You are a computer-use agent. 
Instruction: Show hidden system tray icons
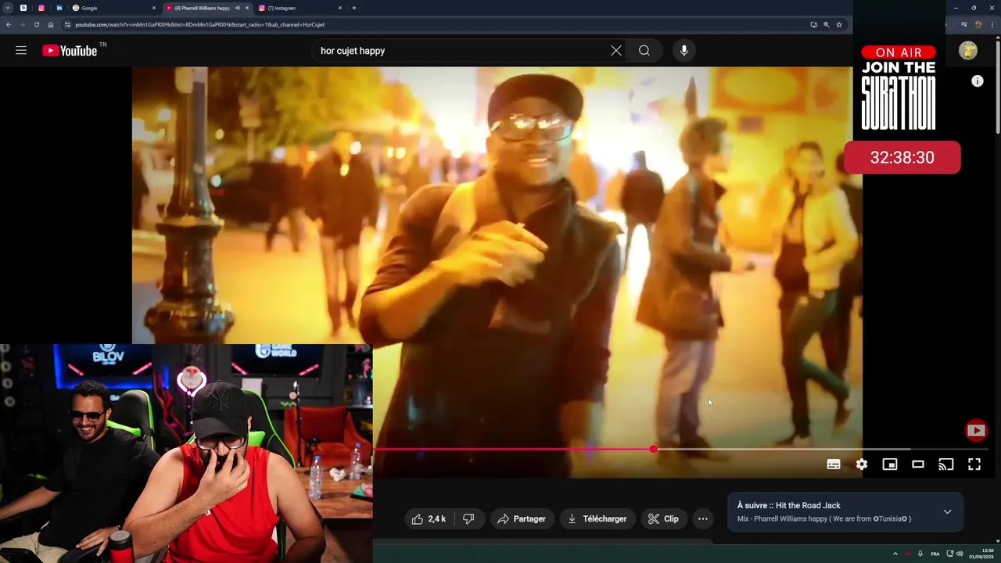tap(895, 554)
